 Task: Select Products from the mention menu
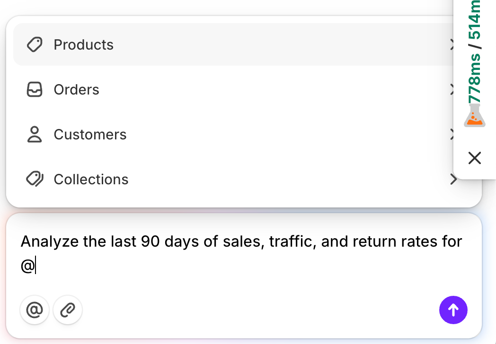click(x=84, y=45)
